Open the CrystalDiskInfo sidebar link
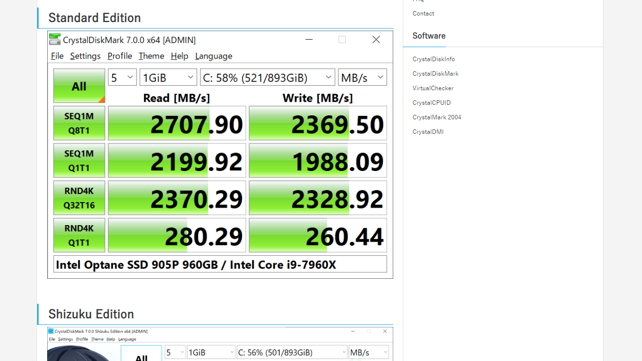 point(434,59)
